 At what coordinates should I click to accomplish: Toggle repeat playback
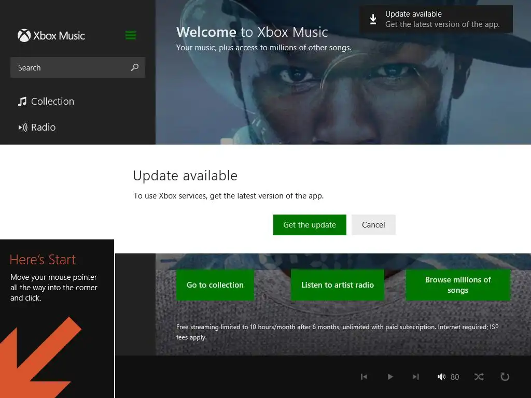click(505, 377)
